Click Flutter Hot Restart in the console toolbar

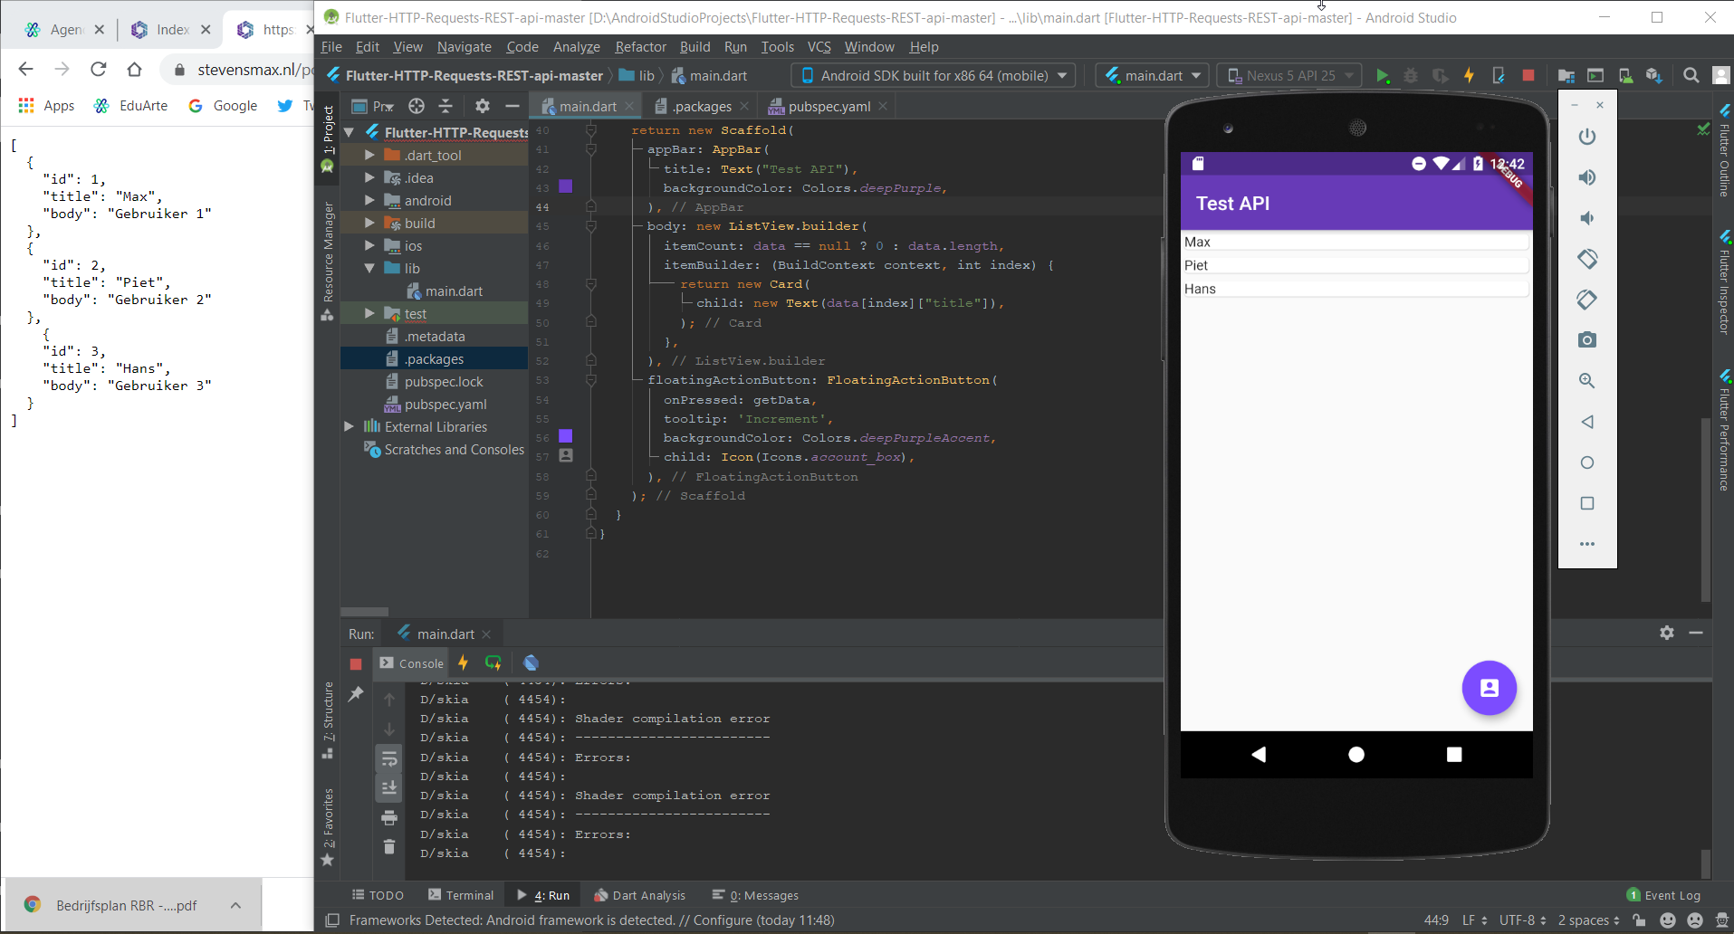(493, 663)
